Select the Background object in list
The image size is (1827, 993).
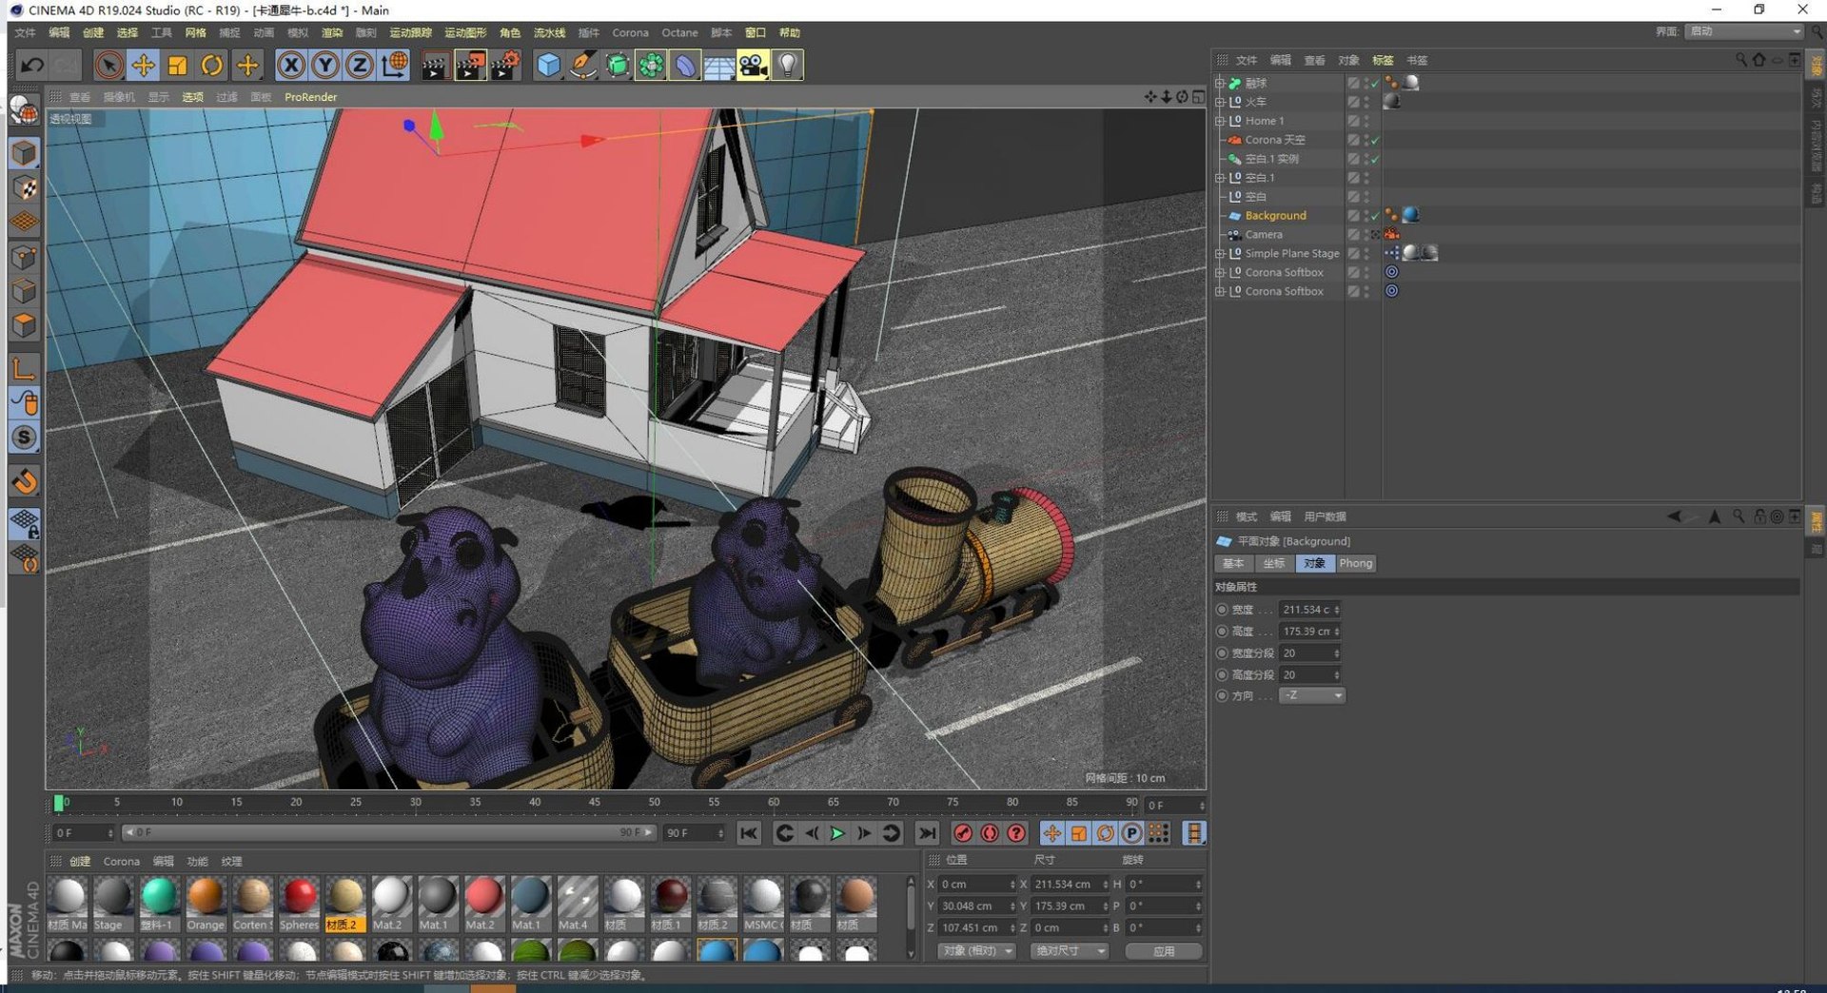(1275, 216)
